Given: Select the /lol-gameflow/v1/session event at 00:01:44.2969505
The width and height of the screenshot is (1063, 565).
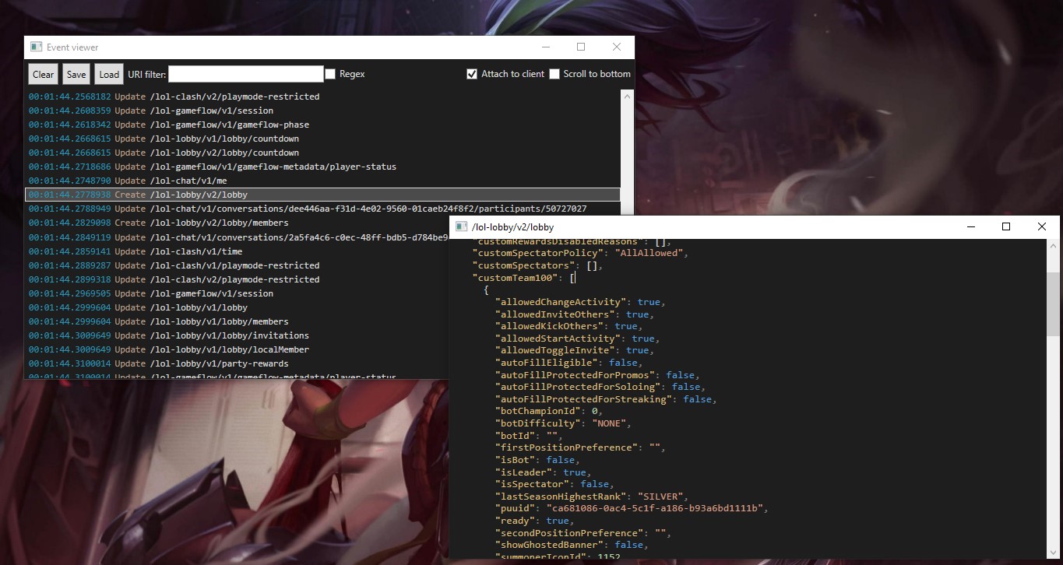Looking at the screenshot, I should tap(238, 293).
